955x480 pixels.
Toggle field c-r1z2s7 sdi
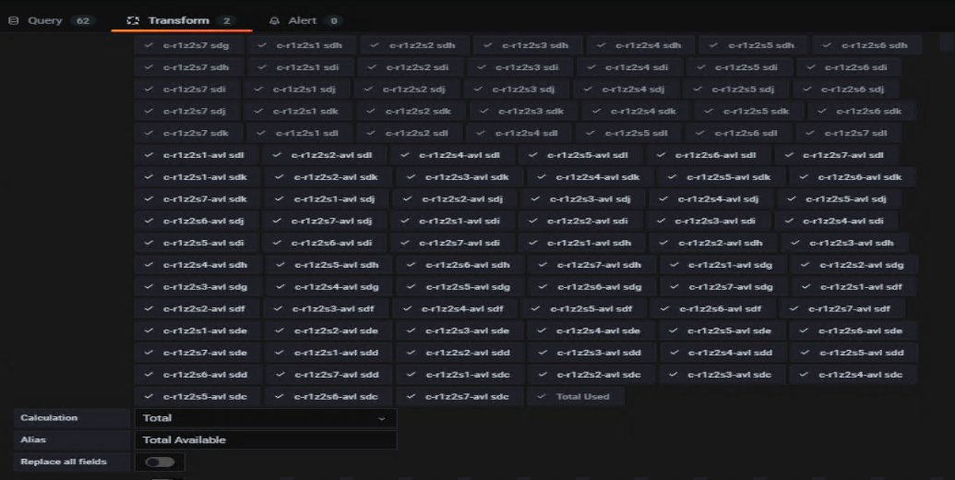tap(187, 89)
